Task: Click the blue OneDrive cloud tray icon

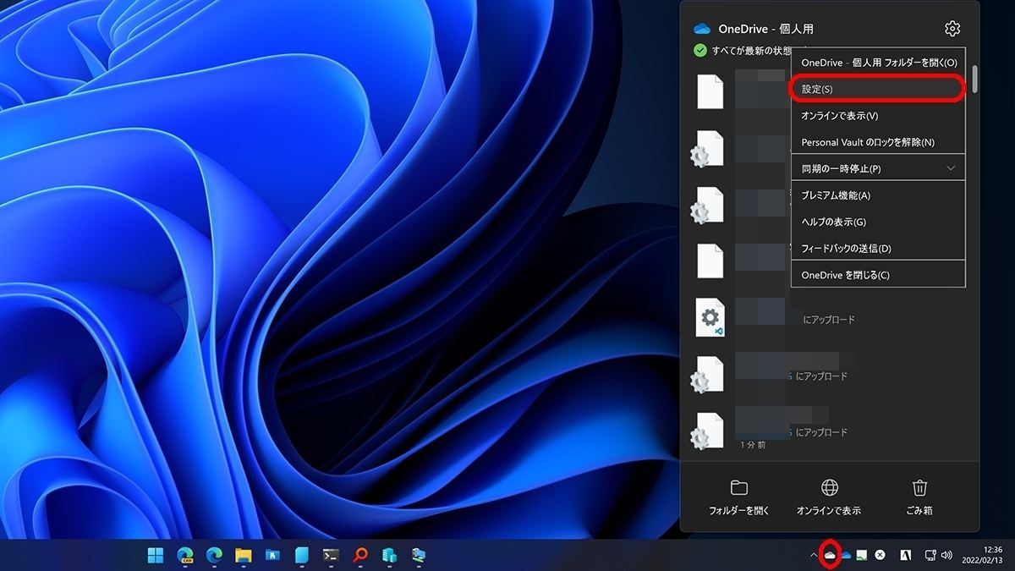Action: coord(845,555)
